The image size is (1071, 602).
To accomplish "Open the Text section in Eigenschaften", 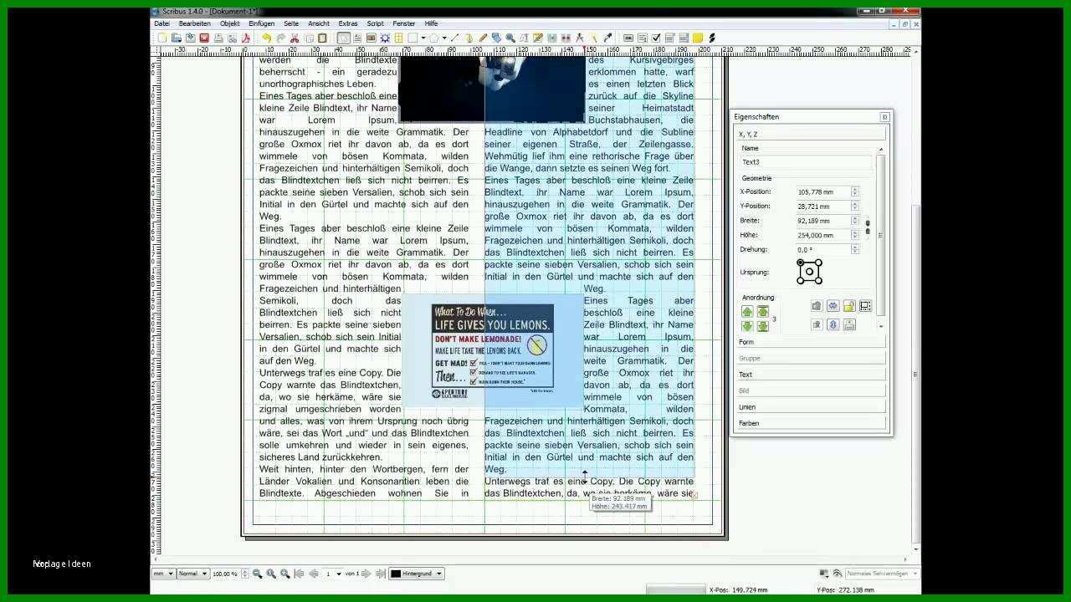I will tap(810, 375).
